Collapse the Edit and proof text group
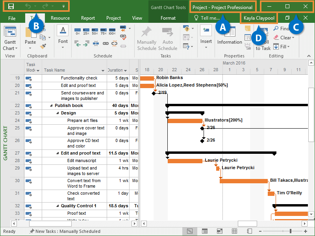Screen dimensions: 315x236 [57, 153]
